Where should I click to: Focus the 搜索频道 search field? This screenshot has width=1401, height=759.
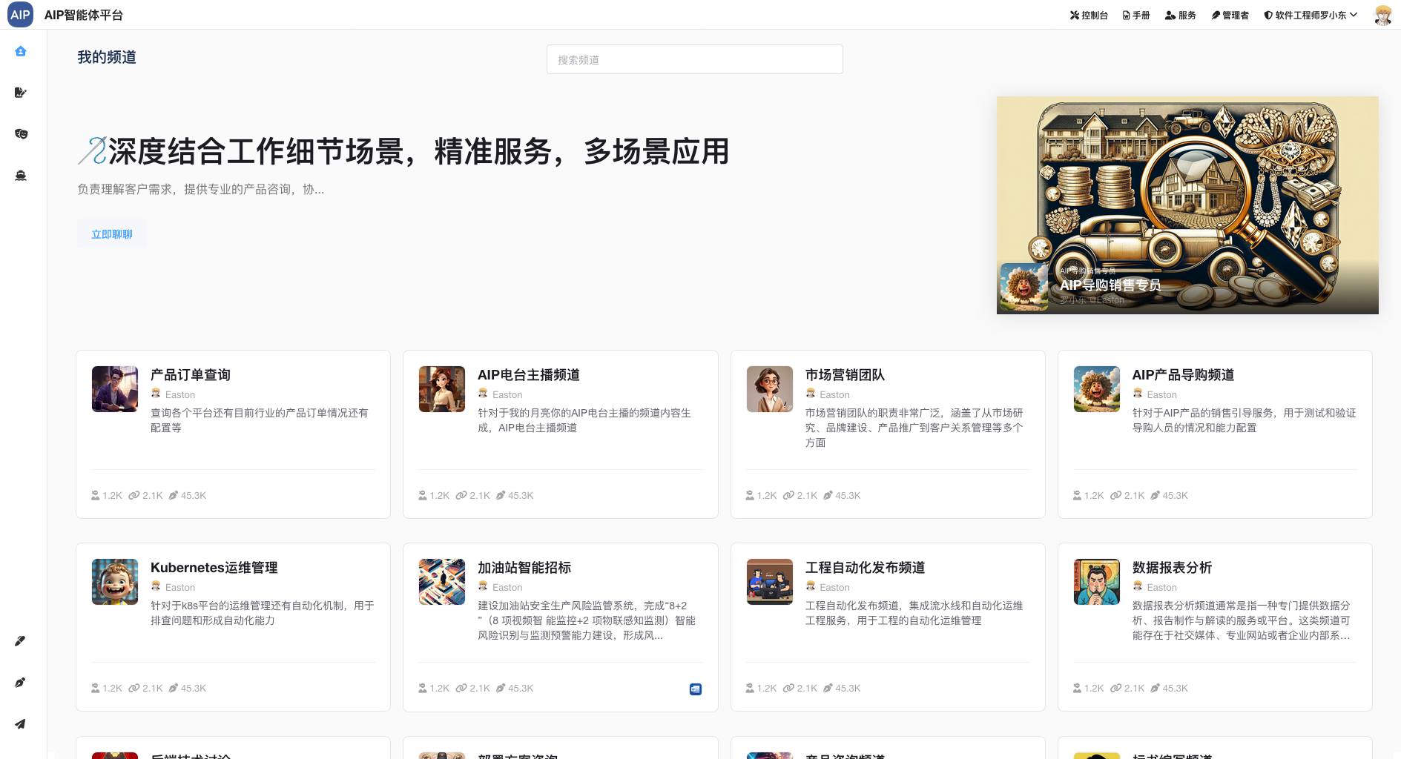(695, 59)
